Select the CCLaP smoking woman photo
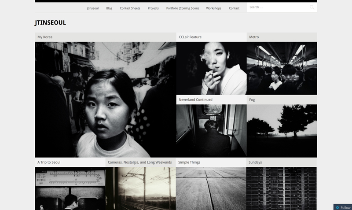Image resolution: width=352 pixels, height=210 pixels. click(212, 68)
